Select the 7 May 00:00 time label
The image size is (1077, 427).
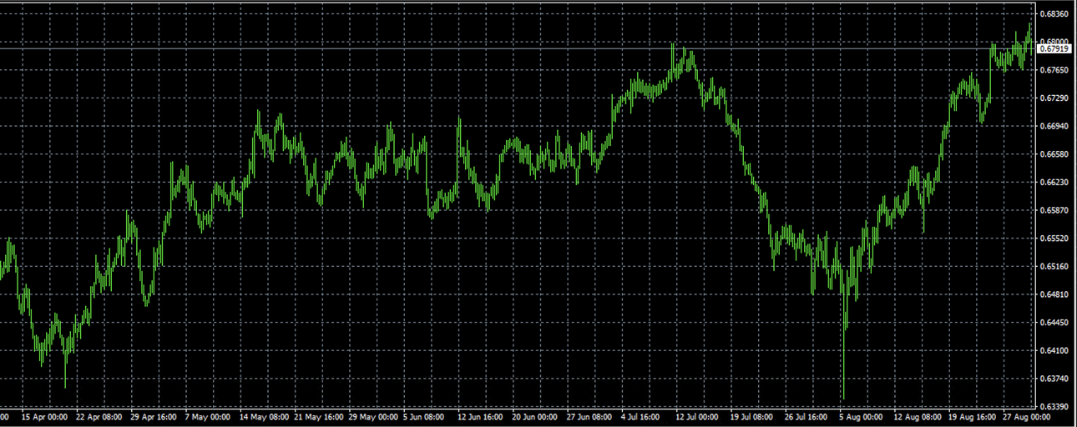pyautogui.click(x=207, y=417)
